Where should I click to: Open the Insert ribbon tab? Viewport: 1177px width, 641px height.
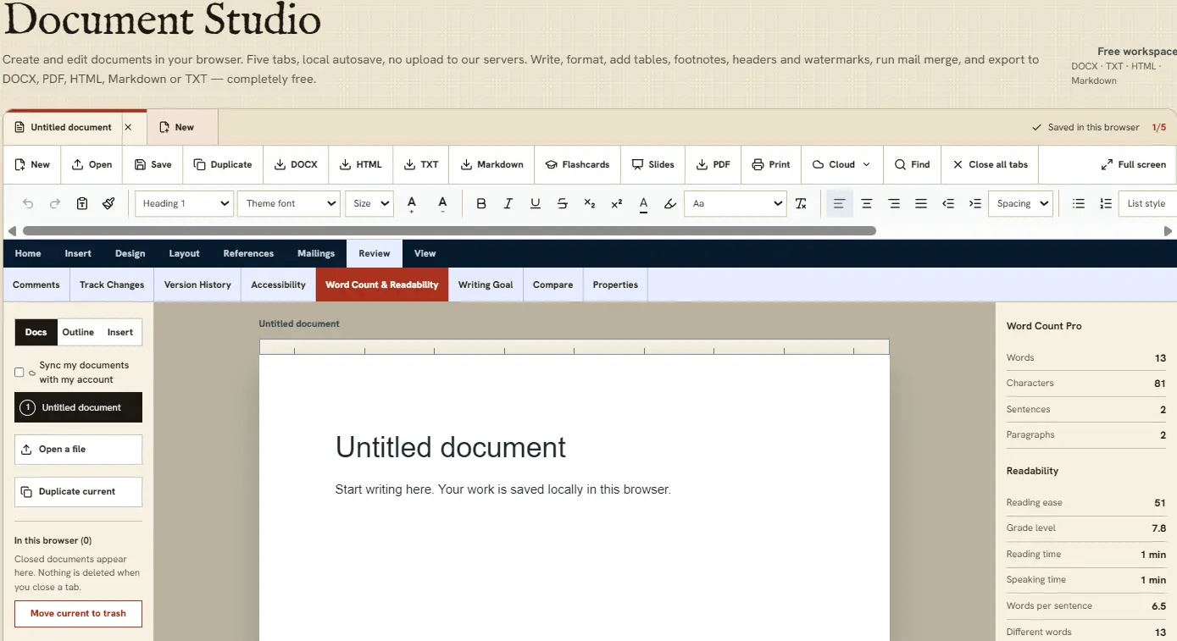click(78, 253)
